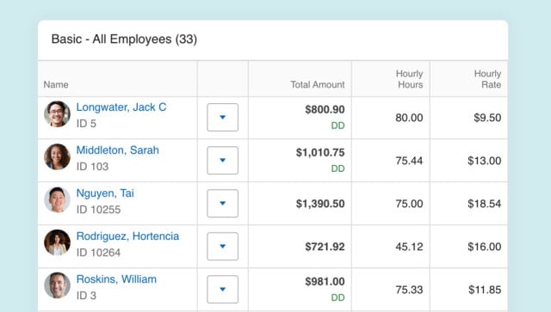
Task: Select the $981.00 total amount
Action: (325, 281)
